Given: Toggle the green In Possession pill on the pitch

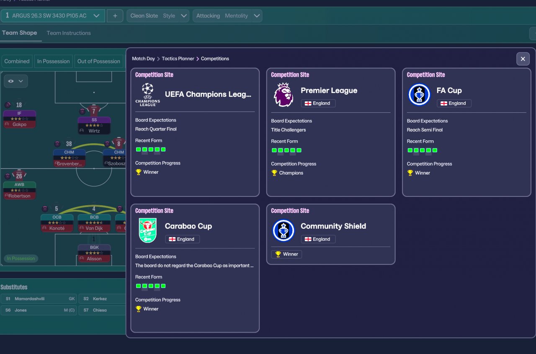Looking at the screenshot, I should tap(21, 258).
